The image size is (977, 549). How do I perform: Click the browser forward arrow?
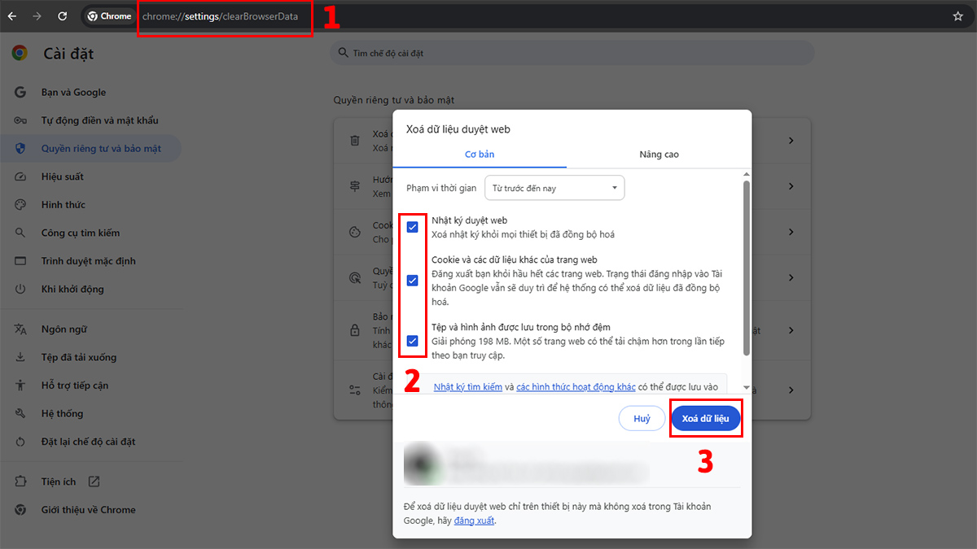(x=37, y=16)
